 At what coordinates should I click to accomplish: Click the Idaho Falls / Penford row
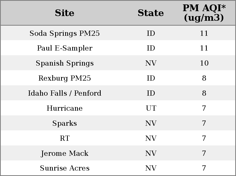(x=118, y=93)
